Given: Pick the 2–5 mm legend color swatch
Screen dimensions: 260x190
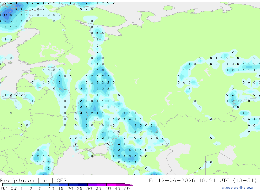Looking at the screenshot, I should (35, 185).
